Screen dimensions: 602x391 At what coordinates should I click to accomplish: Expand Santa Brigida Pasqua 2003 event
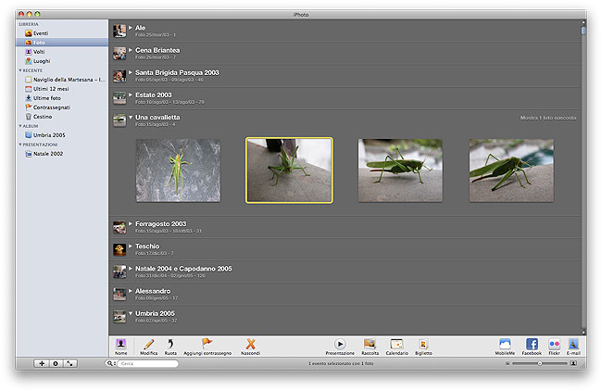point(131,72)
